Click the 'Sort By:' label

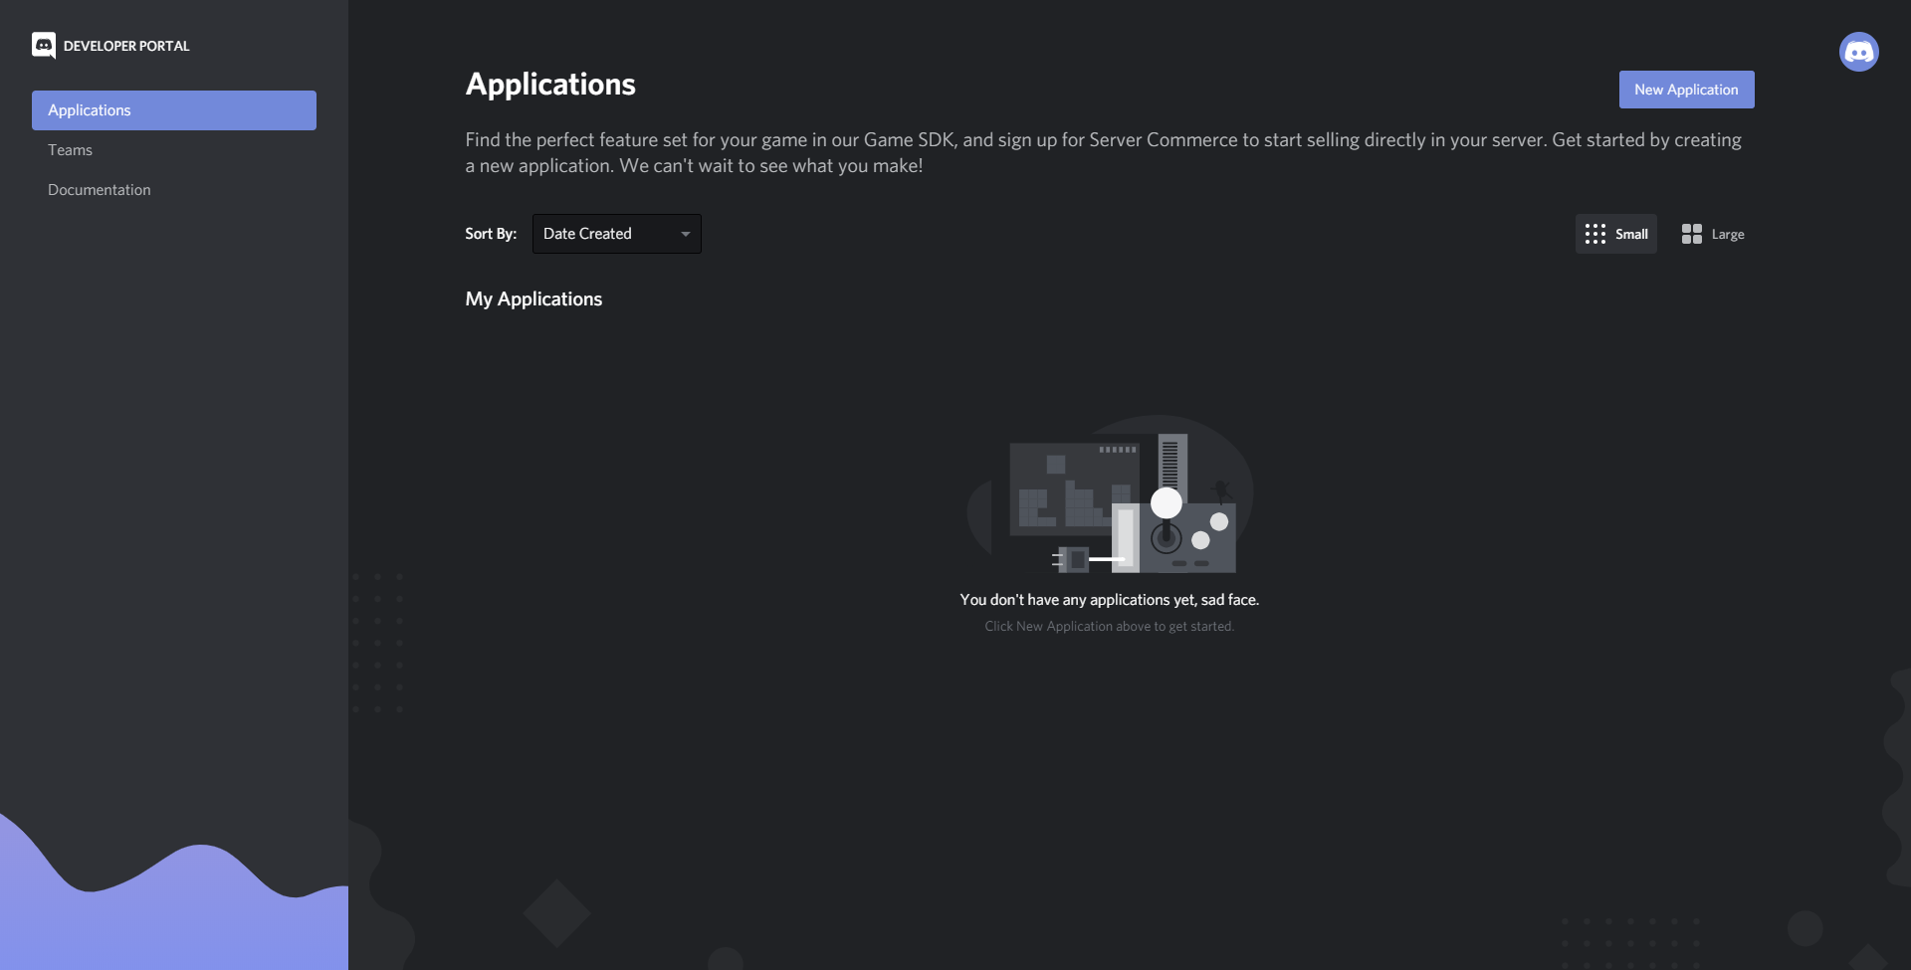click(x=491, y=234)
